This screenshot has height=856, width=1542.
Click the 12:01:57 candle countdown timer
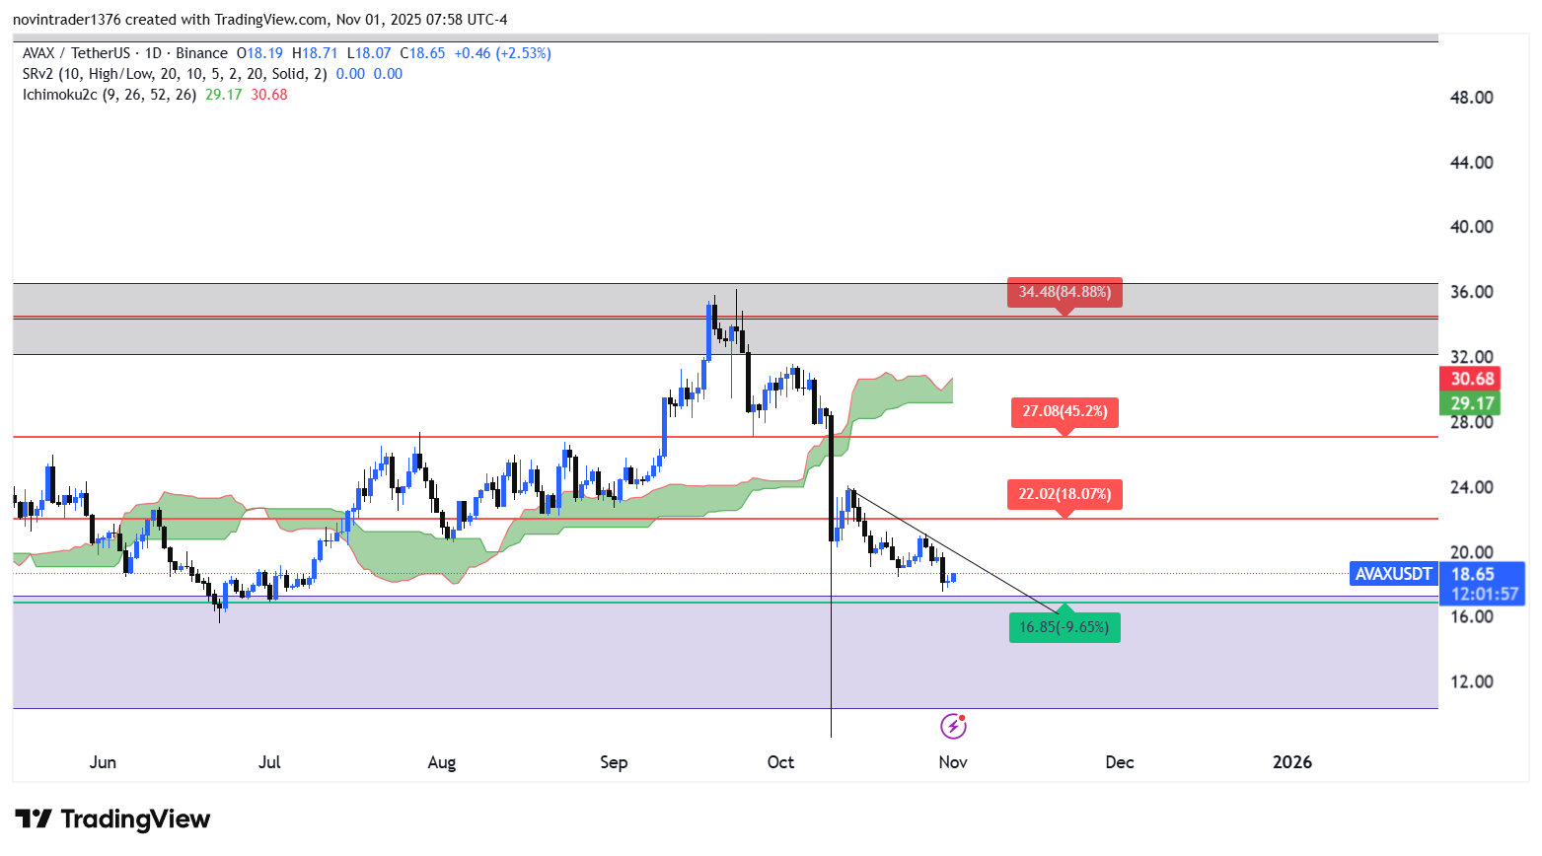point(1484,594)
